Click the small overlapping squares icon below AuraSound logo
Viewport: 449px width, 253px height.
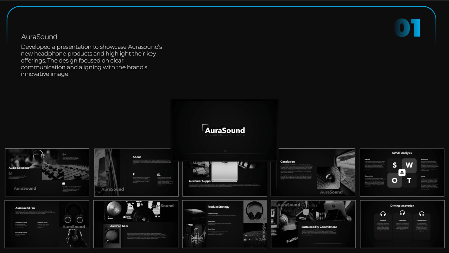[225, 151]
